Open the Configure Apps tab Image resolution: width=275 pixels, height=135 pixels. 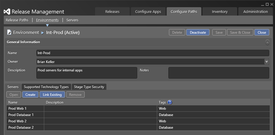click(x=148, y=12)
